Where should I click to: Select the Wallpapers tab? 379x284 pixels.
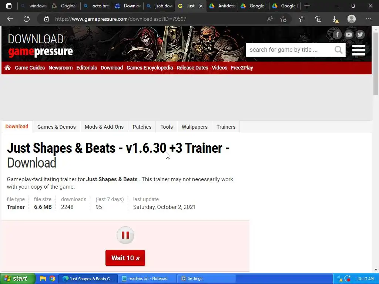tap(195, 127)
